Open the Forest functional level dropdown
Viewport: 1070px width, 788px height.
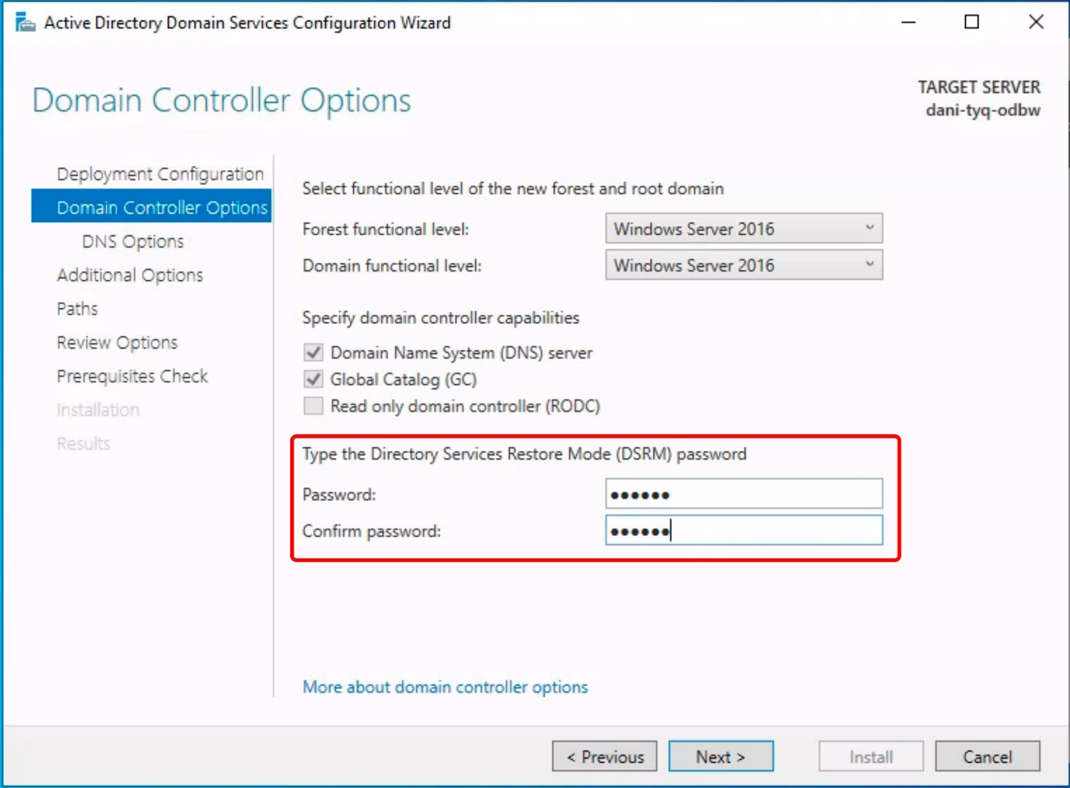pyautogui.click(x=743, y=228)
